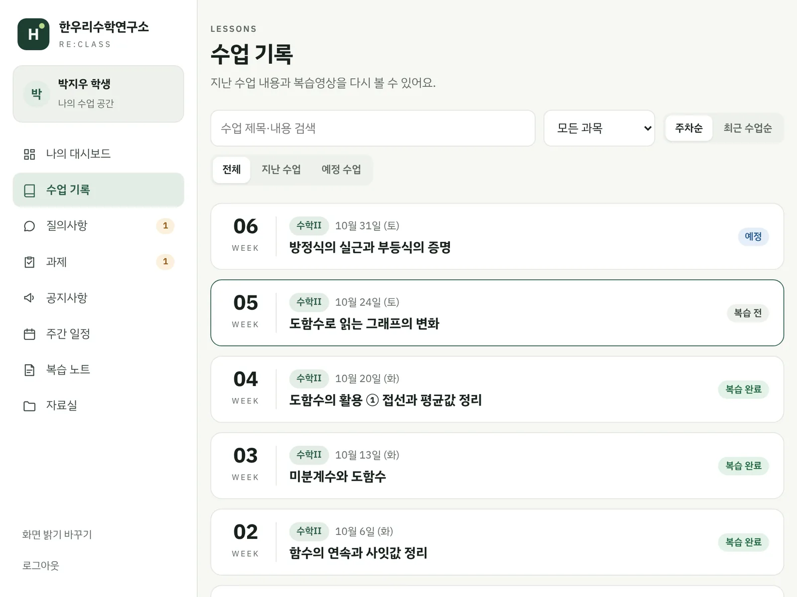The height and width of the screenshot is (597, 797).
Task: Click the 로그아웃 link
Action: (41, 565)
